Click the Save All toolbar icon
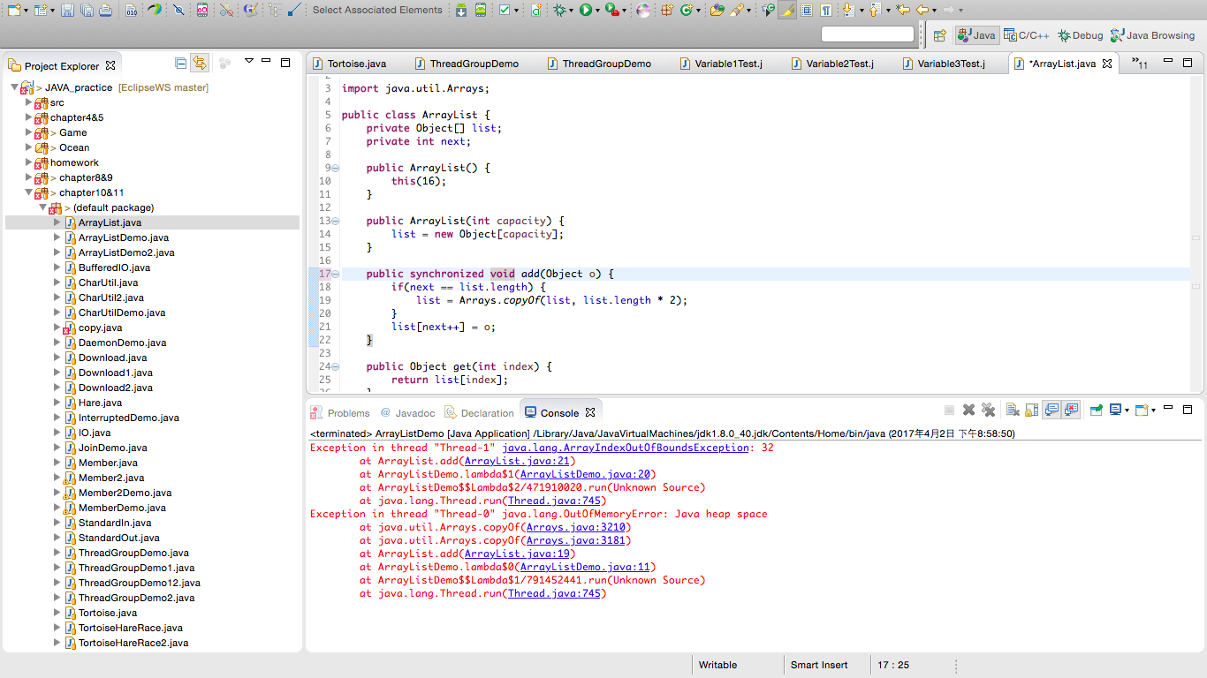 [x=87, y=10]
